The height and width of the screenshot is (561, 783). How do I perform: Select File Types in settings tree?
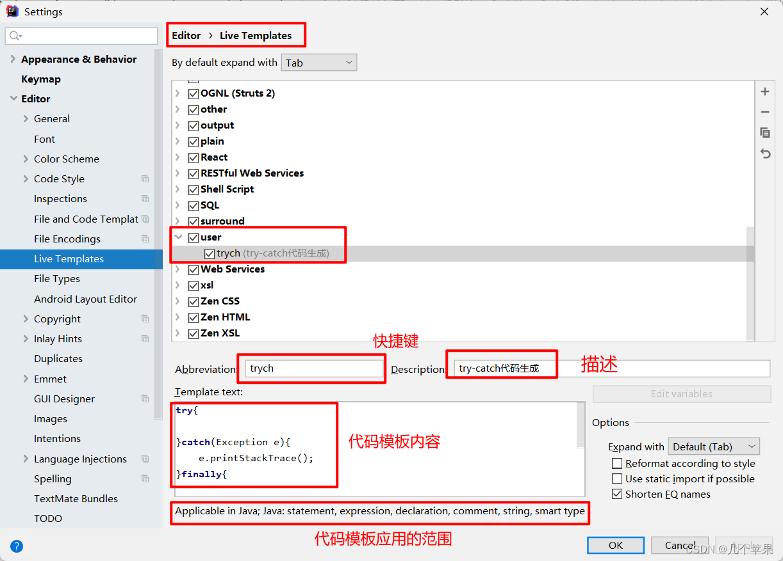(57, 279)
